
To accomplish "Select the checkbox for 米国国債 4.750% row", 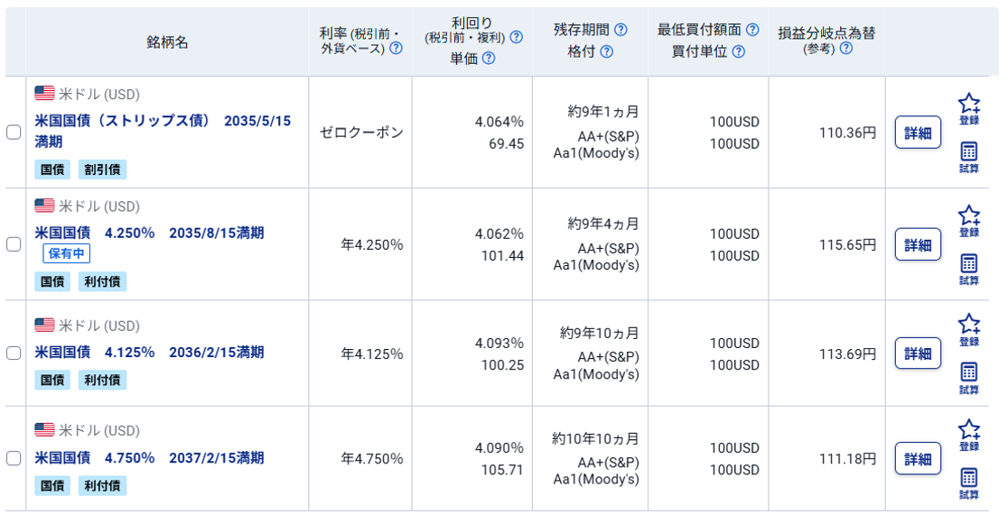I will [x=14, y=458].
